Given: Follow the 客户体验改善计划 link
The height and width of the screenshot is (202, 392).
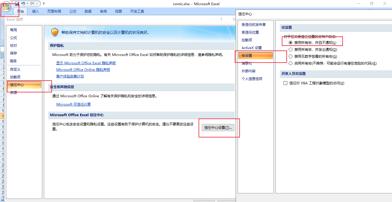Looking at the screenshot, I should click(70, 76).
